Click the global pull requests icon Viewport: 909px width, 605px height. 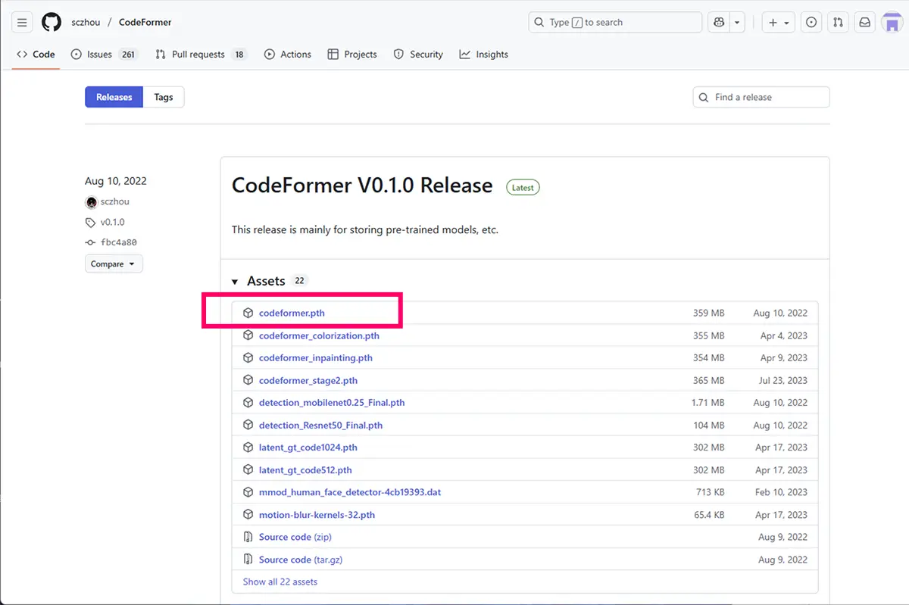coord(838,22)
